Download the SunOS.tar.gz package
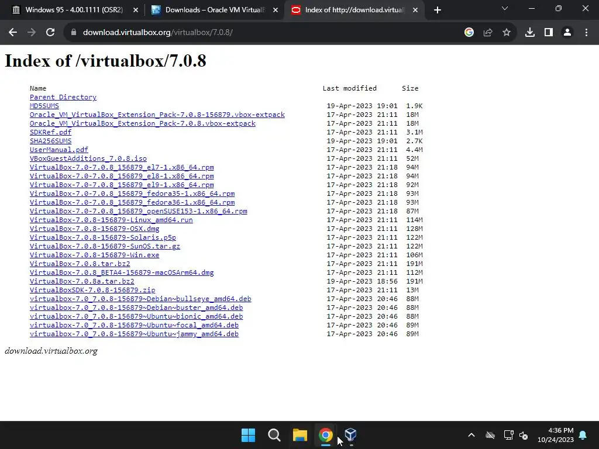The height and width of the screenshot is (449, 599). 105,246
